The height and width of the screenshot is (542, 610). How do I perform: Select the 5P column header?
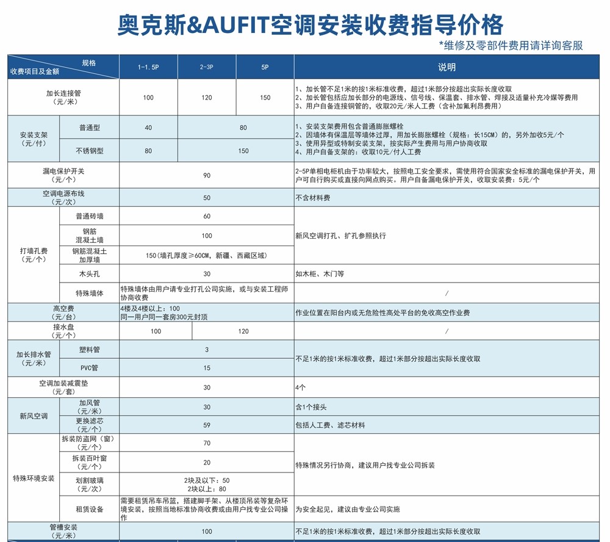tap(265, 67)
